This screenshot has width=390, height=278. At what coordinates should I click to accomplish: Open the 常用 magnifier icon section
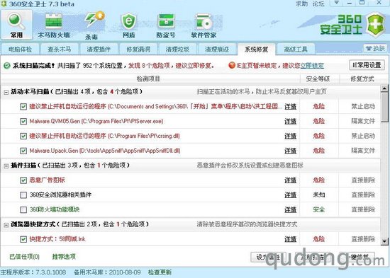[16, 25]
